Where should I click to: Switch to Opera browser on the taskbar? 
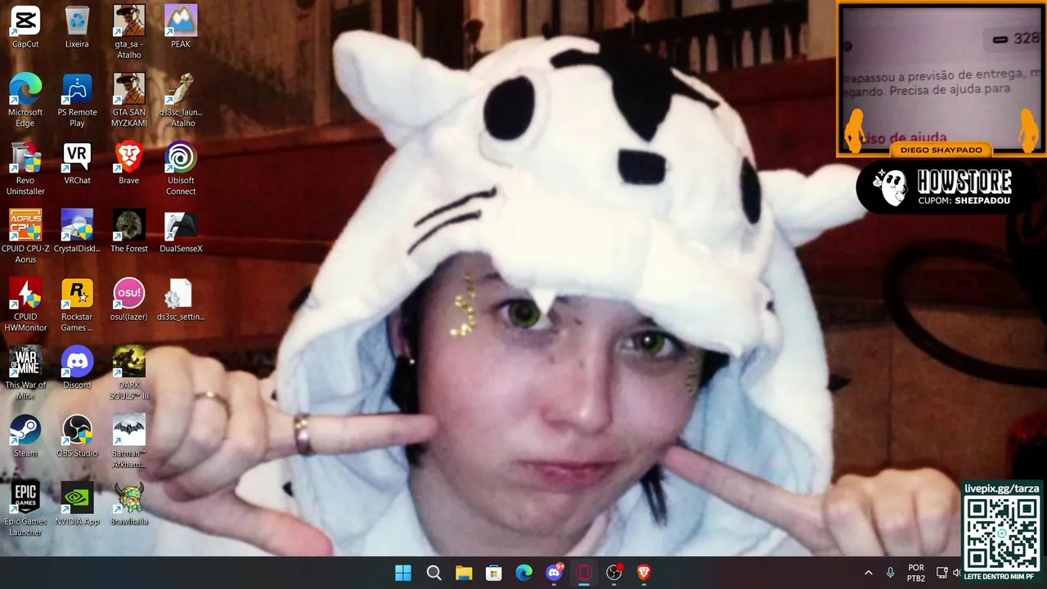pyautogui.click(x=584, y=573)
